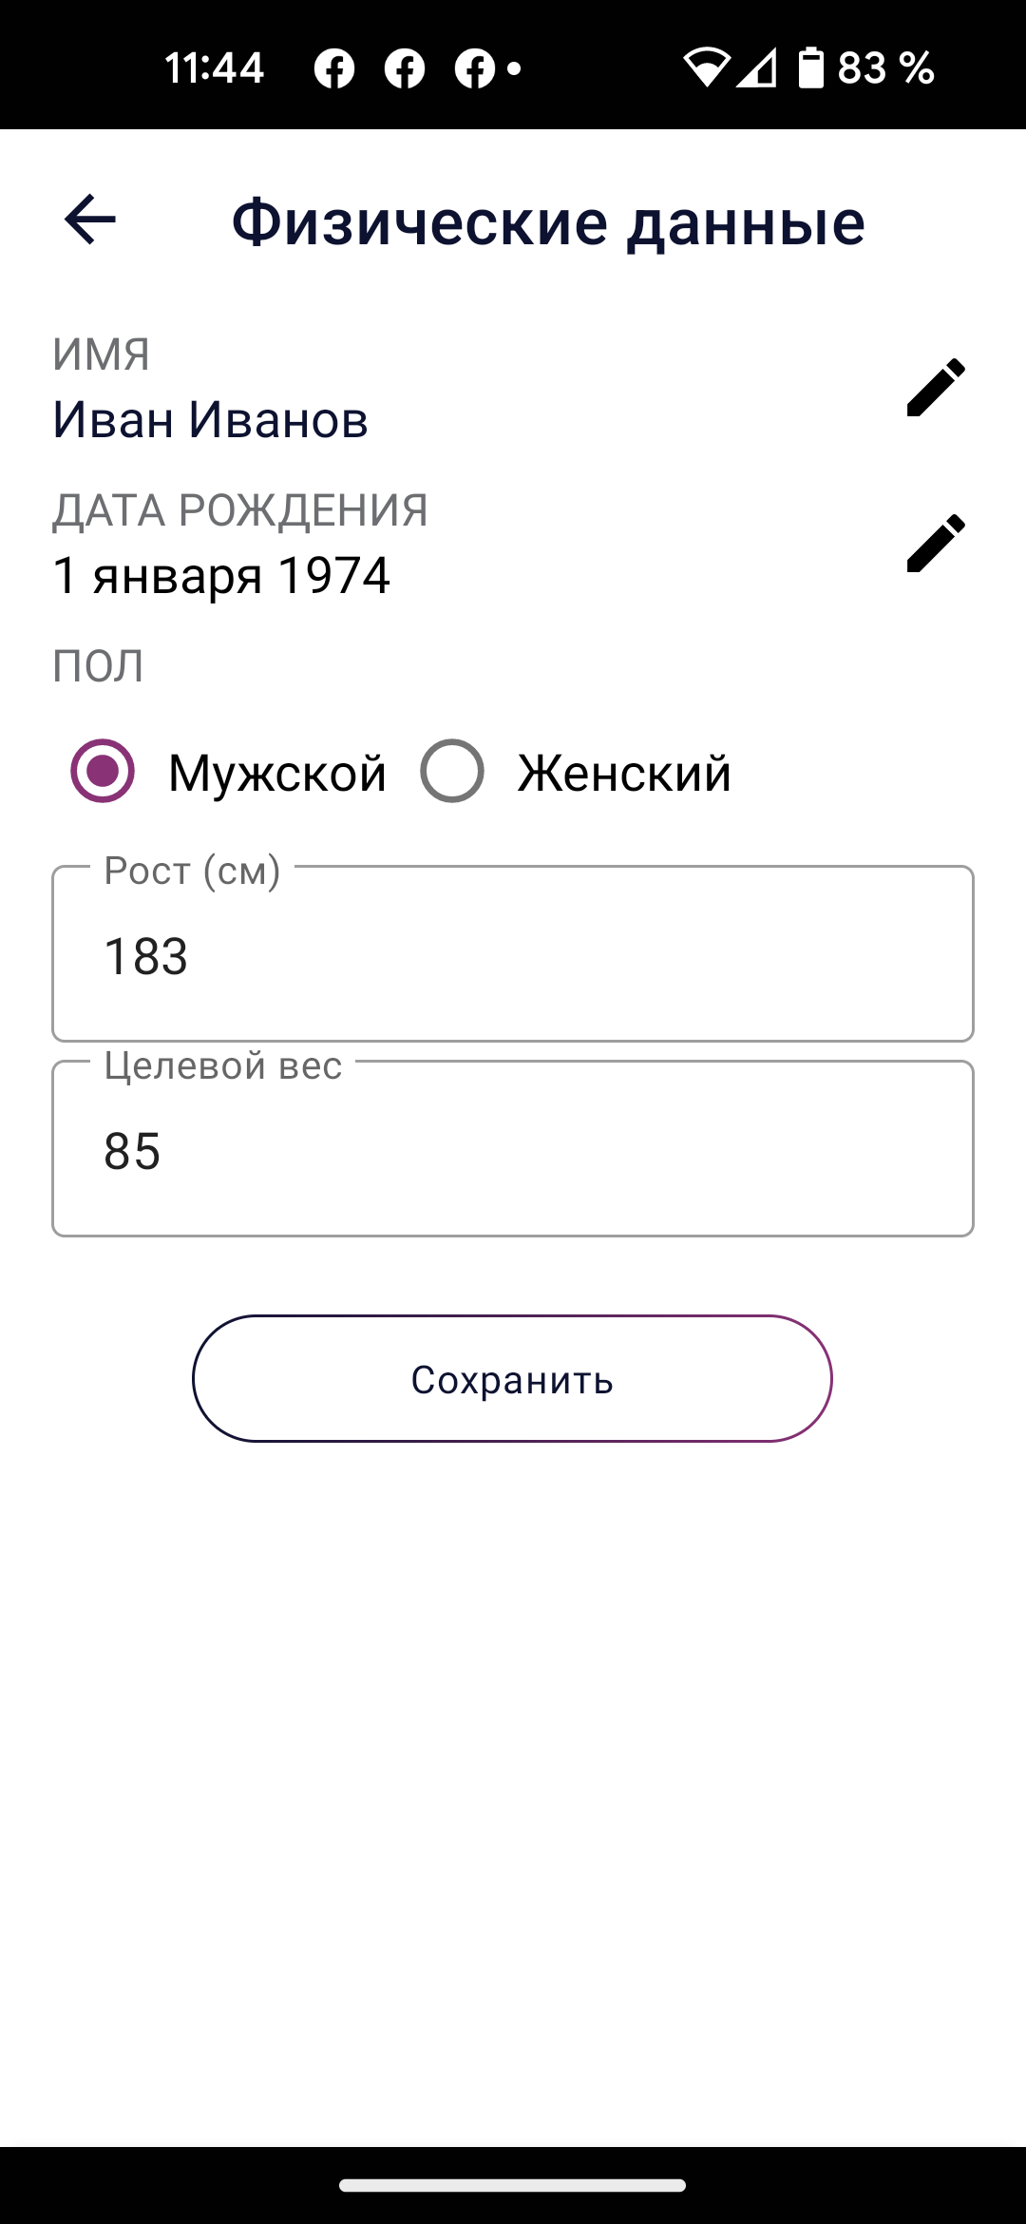Image resolution: width=1026 pixels, height=2224 pixels.
Task: Tap the 11:44 clock in status bar
Action: tap(214, 67)
